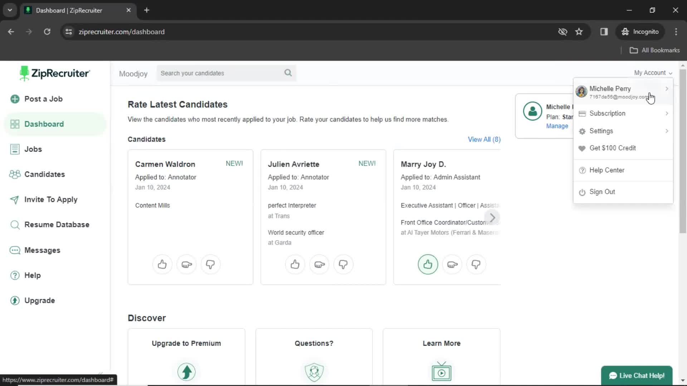The height and width of the screenshot is (386, 687).
Task: Navigate to Resume Database
Action: click(57, 224)
